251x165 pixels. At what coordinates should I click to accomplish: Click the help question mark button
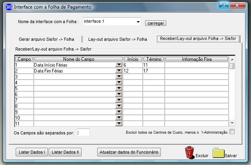pyautogui.click(x=224, y=5)
